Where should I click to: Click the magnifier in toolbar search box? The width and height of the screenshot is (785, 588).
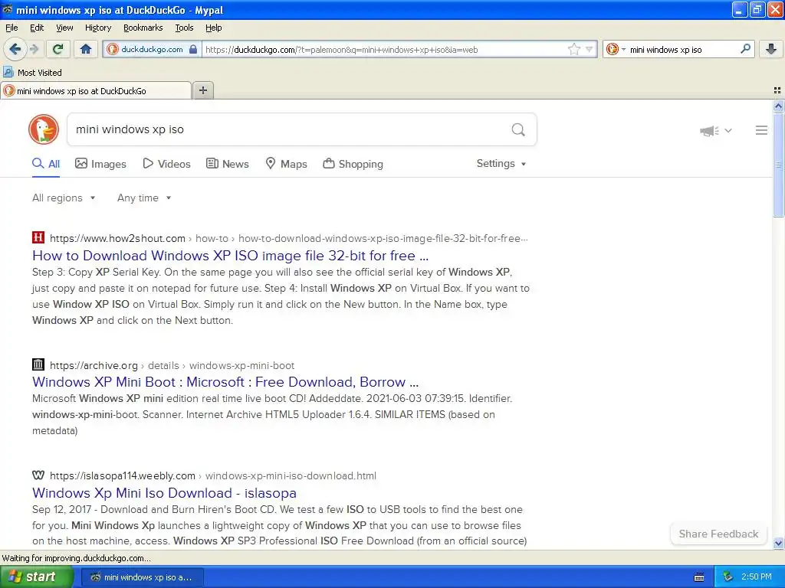click(x=745, y=49)
